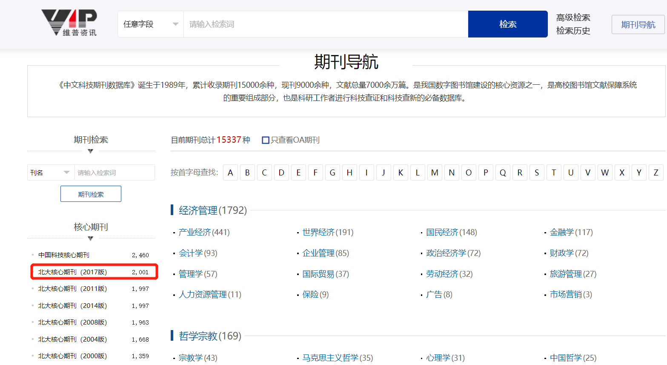This screenshot has height=365, width=667.
Task: Select 北大核心期刊 (2011版)
Action: coord(72,289)
